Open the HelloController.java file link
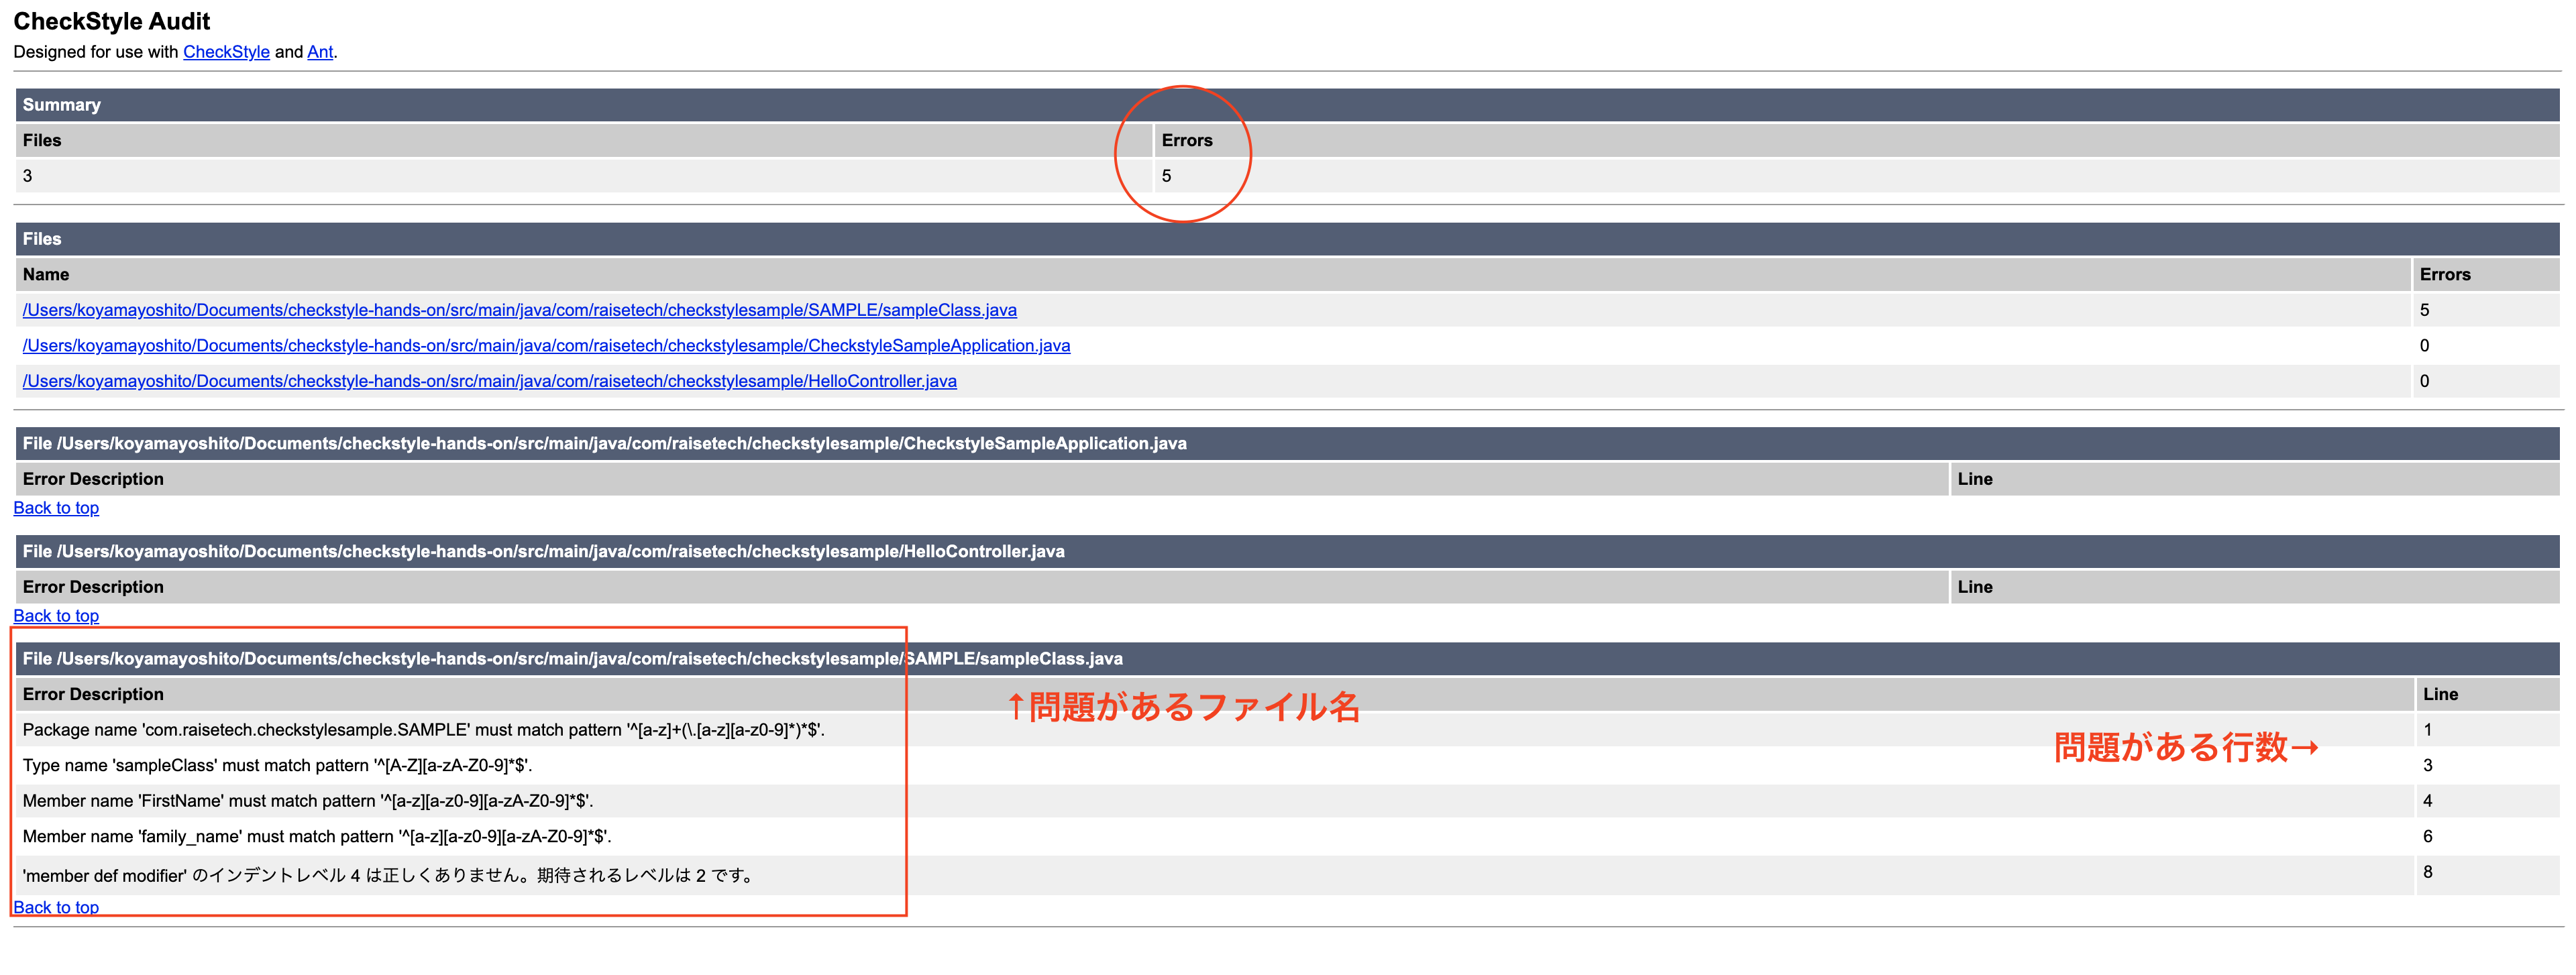Viewport: 2576px width, 975px height. pyautogui.click(x=489, y=381)
